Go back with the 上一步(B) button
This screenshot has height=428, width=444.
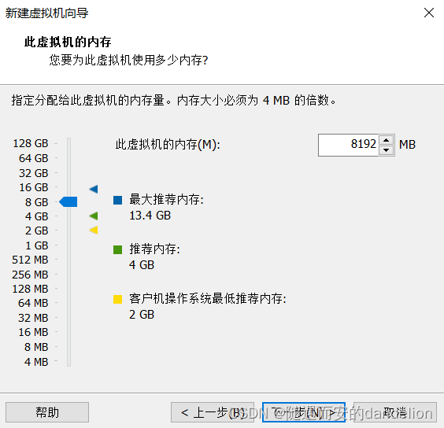[x=213, y=412]
